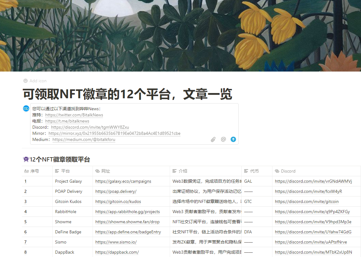Click the description cell starting NFT社交订阅平台

pyautogui.click(x=206, y=222)
